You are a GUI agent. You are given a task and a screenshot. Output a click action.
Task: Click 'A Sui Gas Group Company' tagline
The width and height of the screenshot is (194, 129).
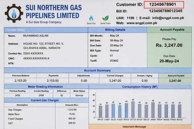click(44, 22)
